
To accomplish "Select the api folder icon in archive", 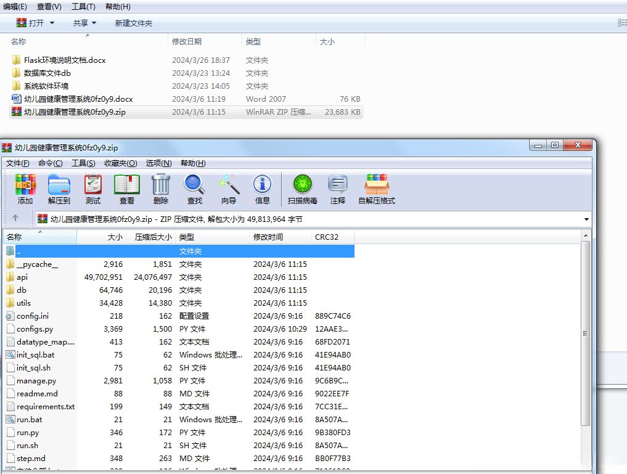I will pyautogui.click(x=10, y=277).
